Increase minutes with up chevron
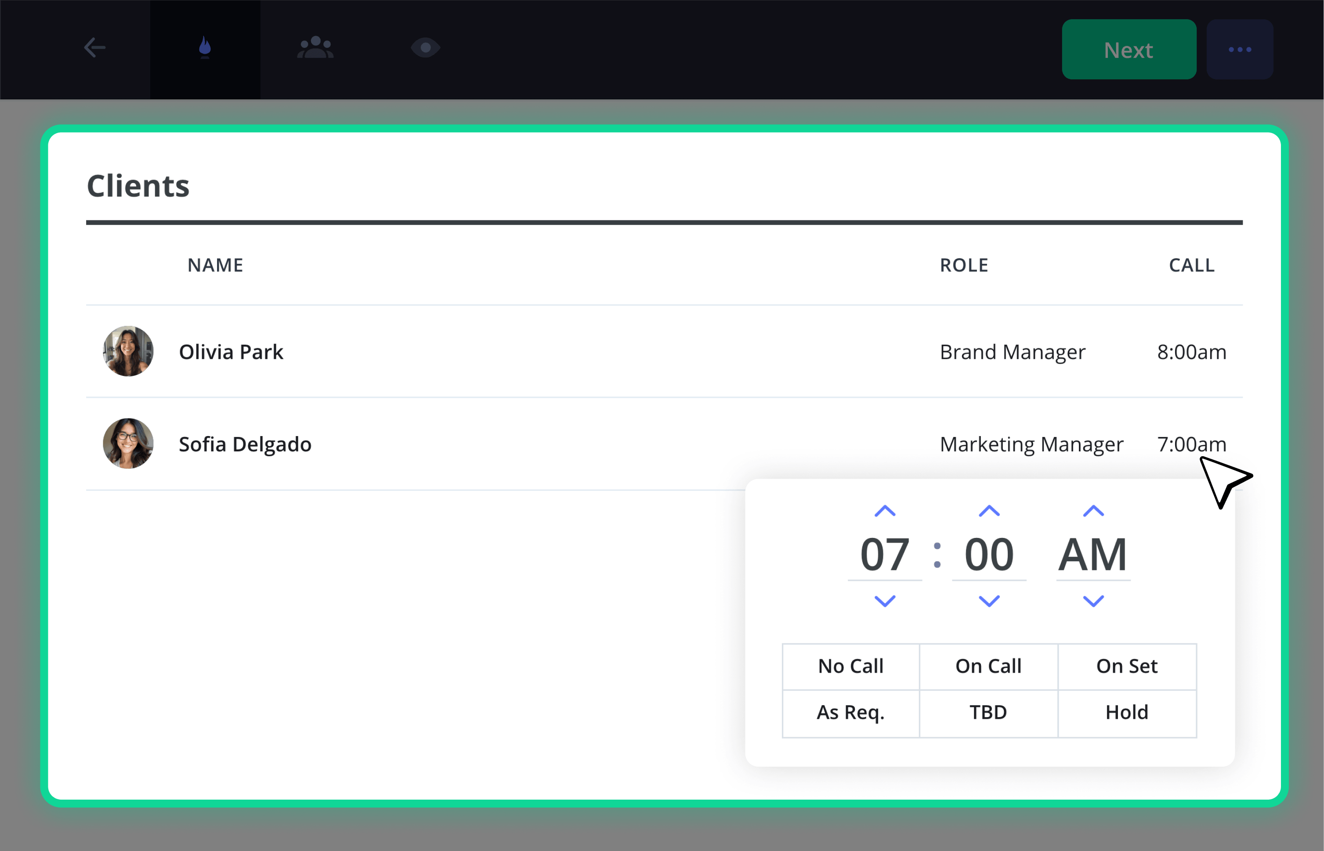Image resolution: width=1324 pixels, height=851 pixels. point(989,511)
